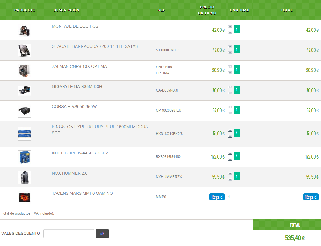
Task: Click quantity box for CORSAIR VS650
Action: point(237,110)
